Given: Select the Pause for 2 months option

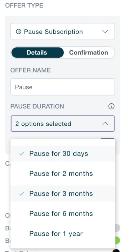Looking at the screenshot, I should pyautogui.click(x=63, y=174).
